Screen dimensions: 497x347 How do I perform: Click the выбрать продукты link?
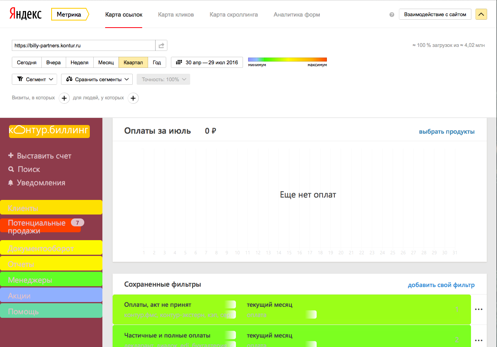pos(447,132)
